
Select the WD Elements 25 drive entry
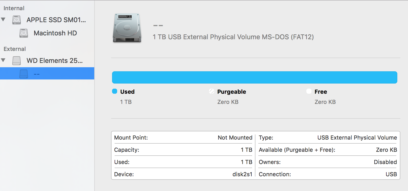pyautogui.click(x=55, y=61)
